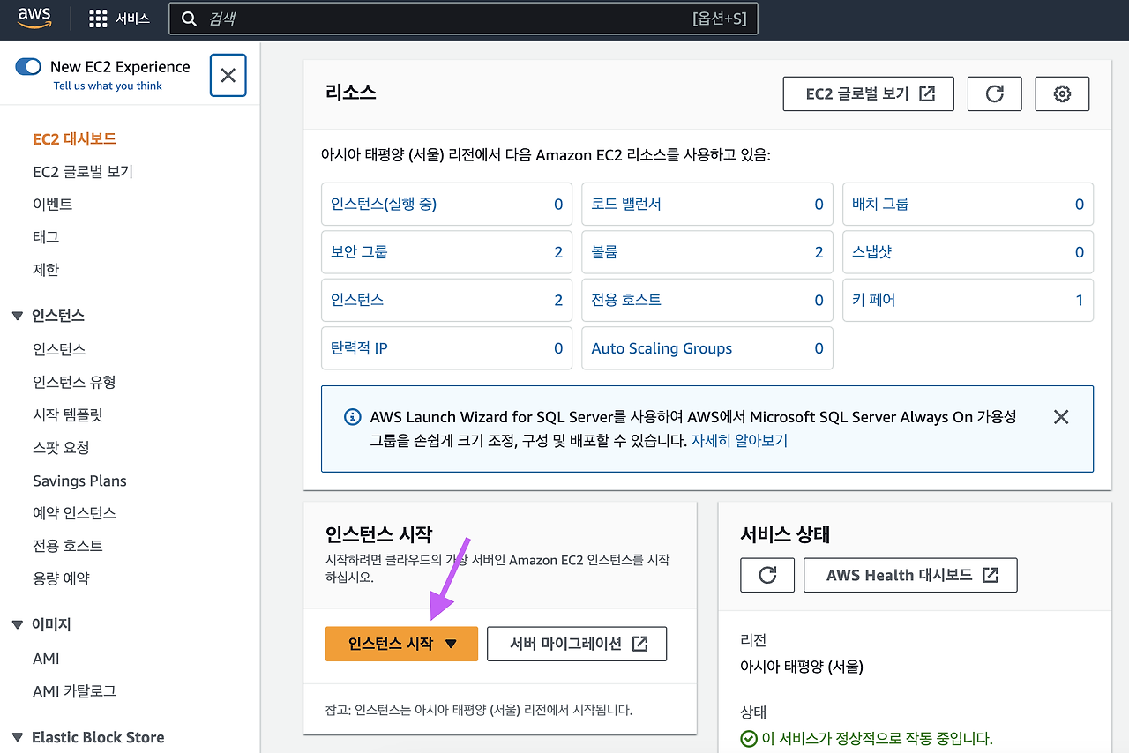The width and height of the screenshot is (1129, 753).
Task: Close the sidebar navigation panel
Action: point(228,75)
